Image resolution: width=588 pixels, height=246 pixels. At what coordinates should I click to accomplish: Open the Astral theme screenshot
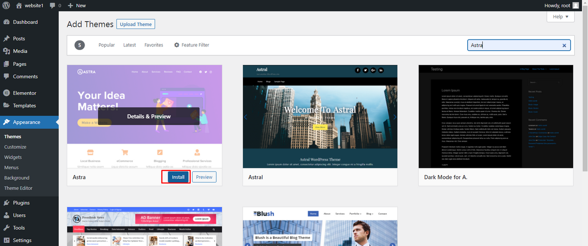pyautogui.click(x=320, y=116)
